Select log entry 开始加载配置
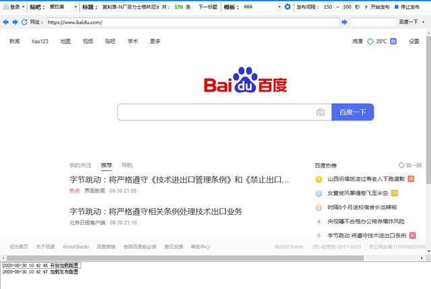Image resolution: width=431 pixels, height=289 pixels. coord(41,265)
